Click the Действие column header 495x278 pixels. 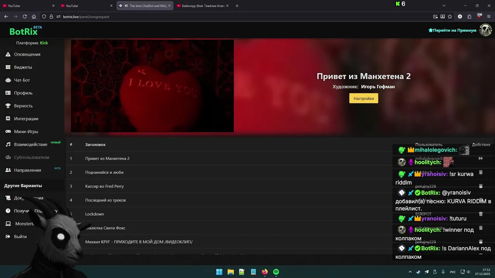[x=481, y=144]
